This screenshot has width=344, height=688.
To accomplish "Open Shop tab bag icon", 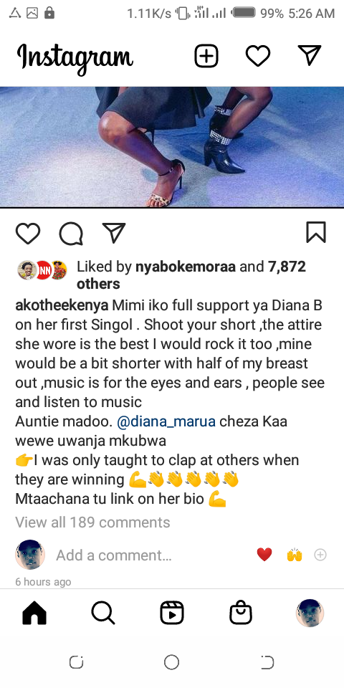I will [x=241, y=613].
